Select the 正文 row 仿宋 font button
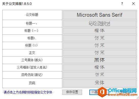 (x=99, y=53)
